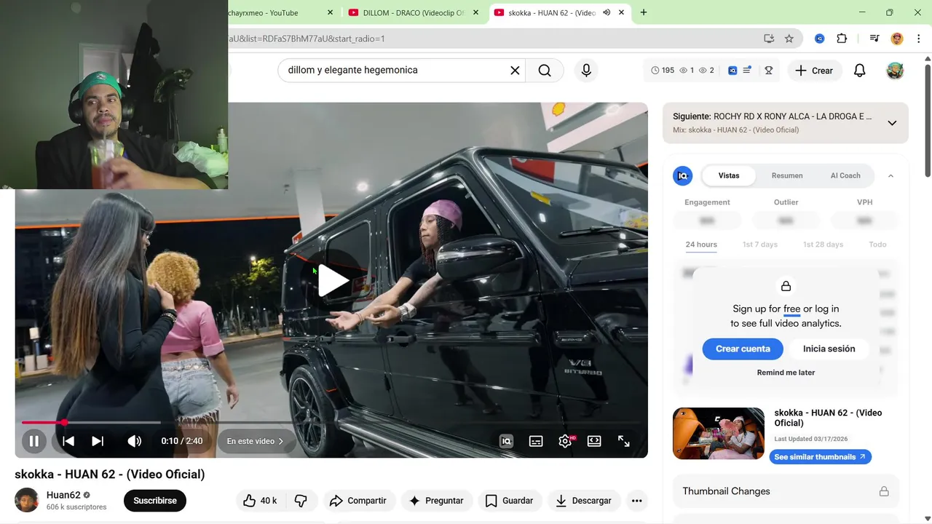The image size is (932, 524).
Task: Choose the 24 hours range tab
Action: tap(701, 245)
